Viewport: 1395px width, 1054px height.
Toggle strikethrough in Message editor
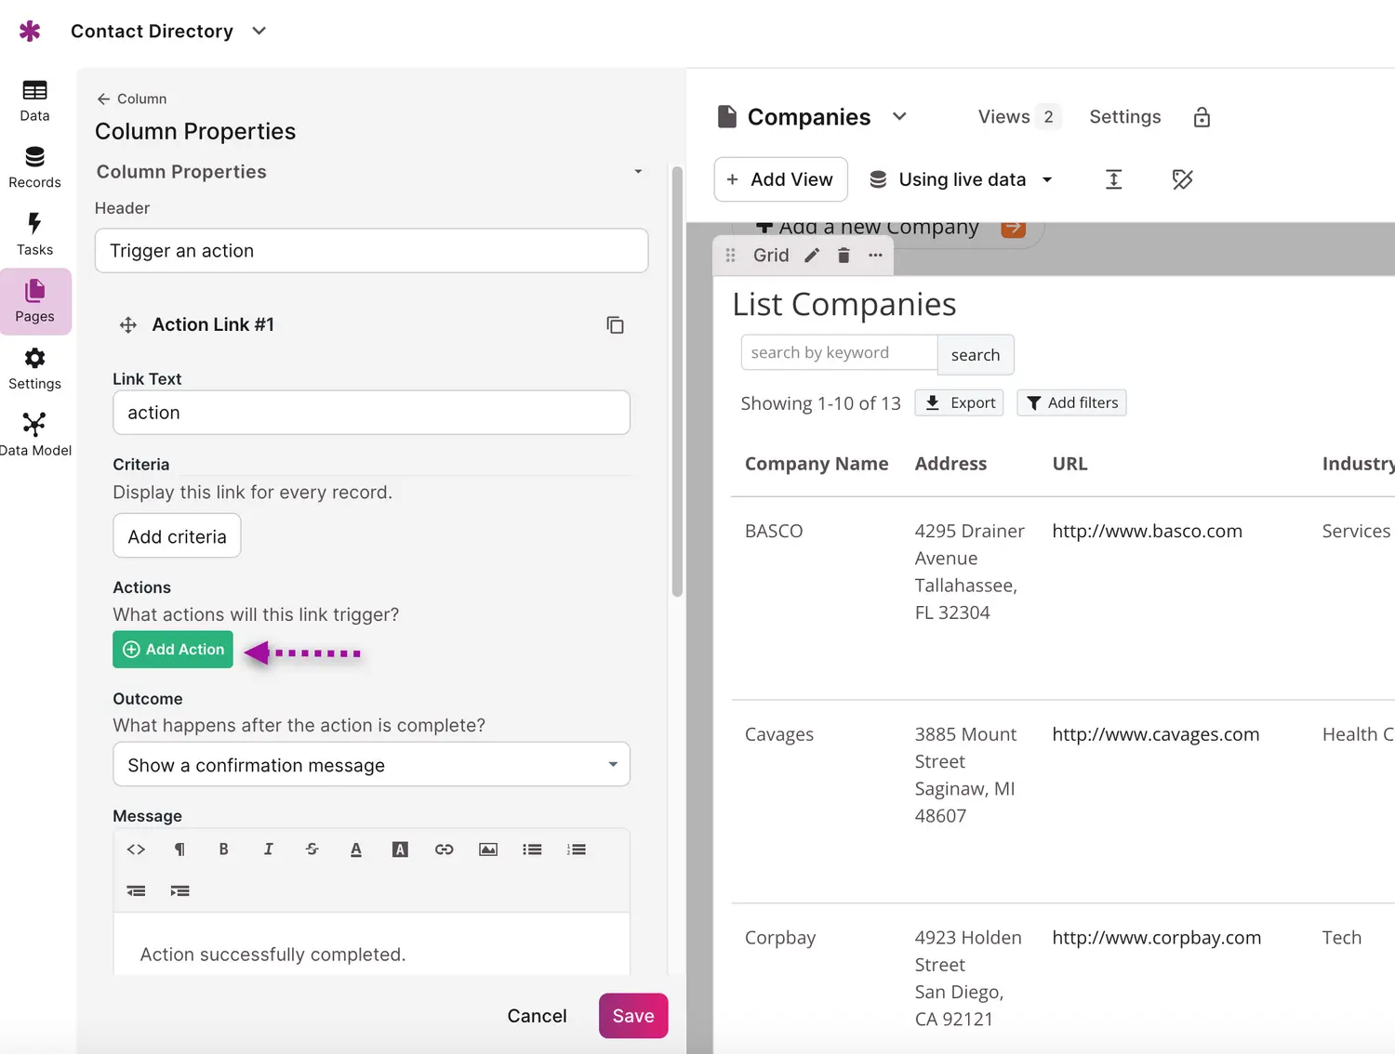click(312, 850)
